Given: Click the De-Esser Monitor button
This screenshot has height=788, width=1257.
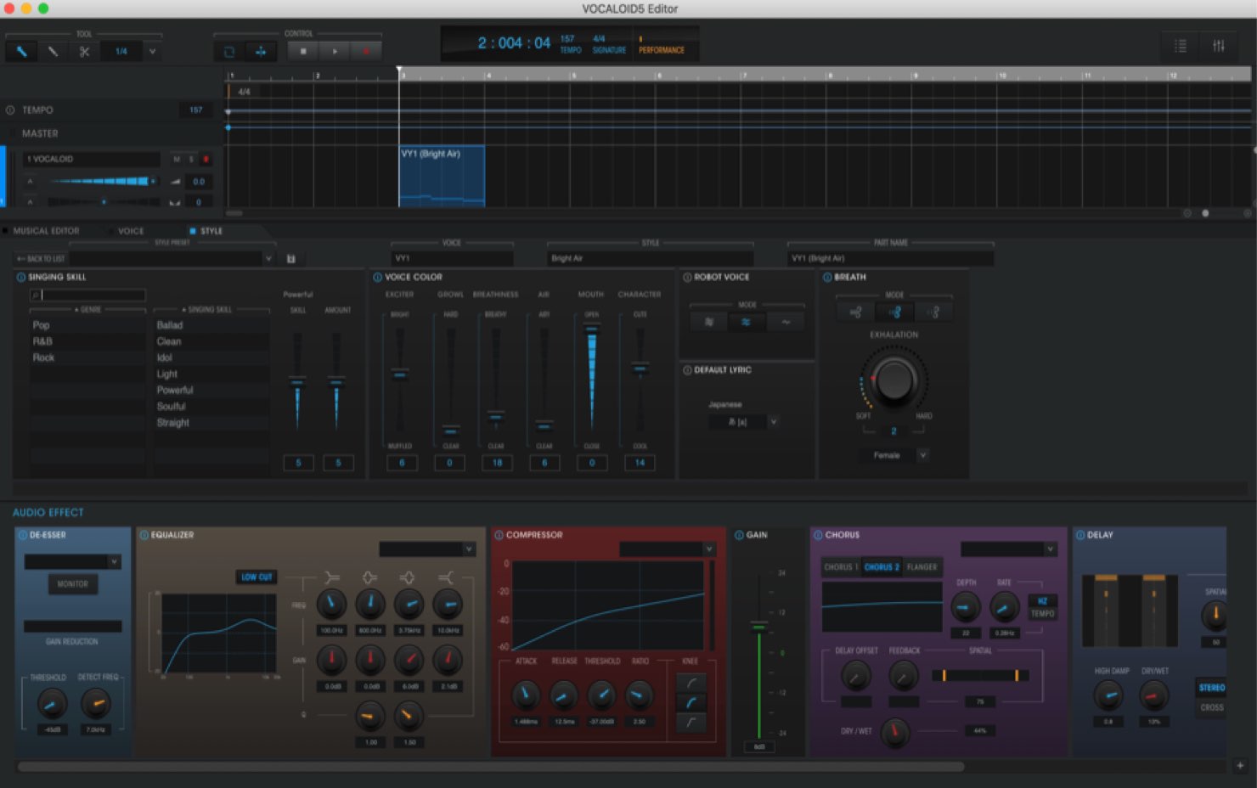Looking at the screenshot, I should click(72, 584).
